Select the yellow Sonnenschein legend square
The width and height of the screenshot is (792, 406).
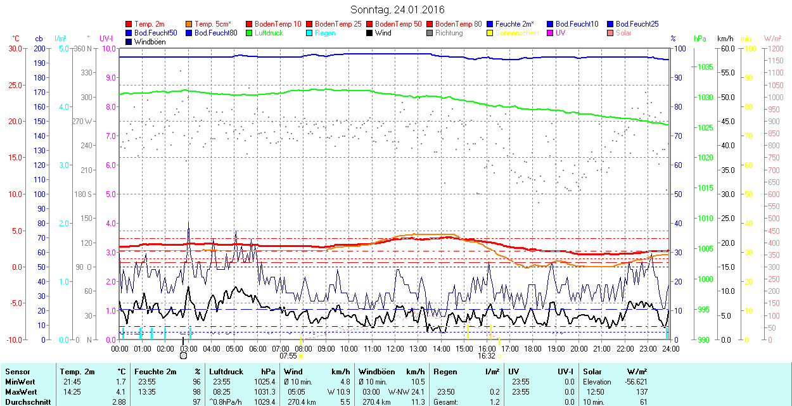pyautogui.click(x=490, y=33)
